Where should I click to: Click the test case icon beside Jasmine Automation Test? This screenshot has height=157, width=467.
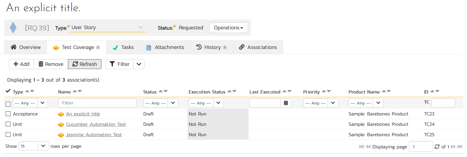[61, 135]
